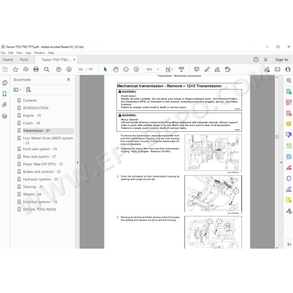Open Four-Wheel Drive (4WD) system bookmark
The height and width of the screenshot is (293, 293).
pos(48,141)
